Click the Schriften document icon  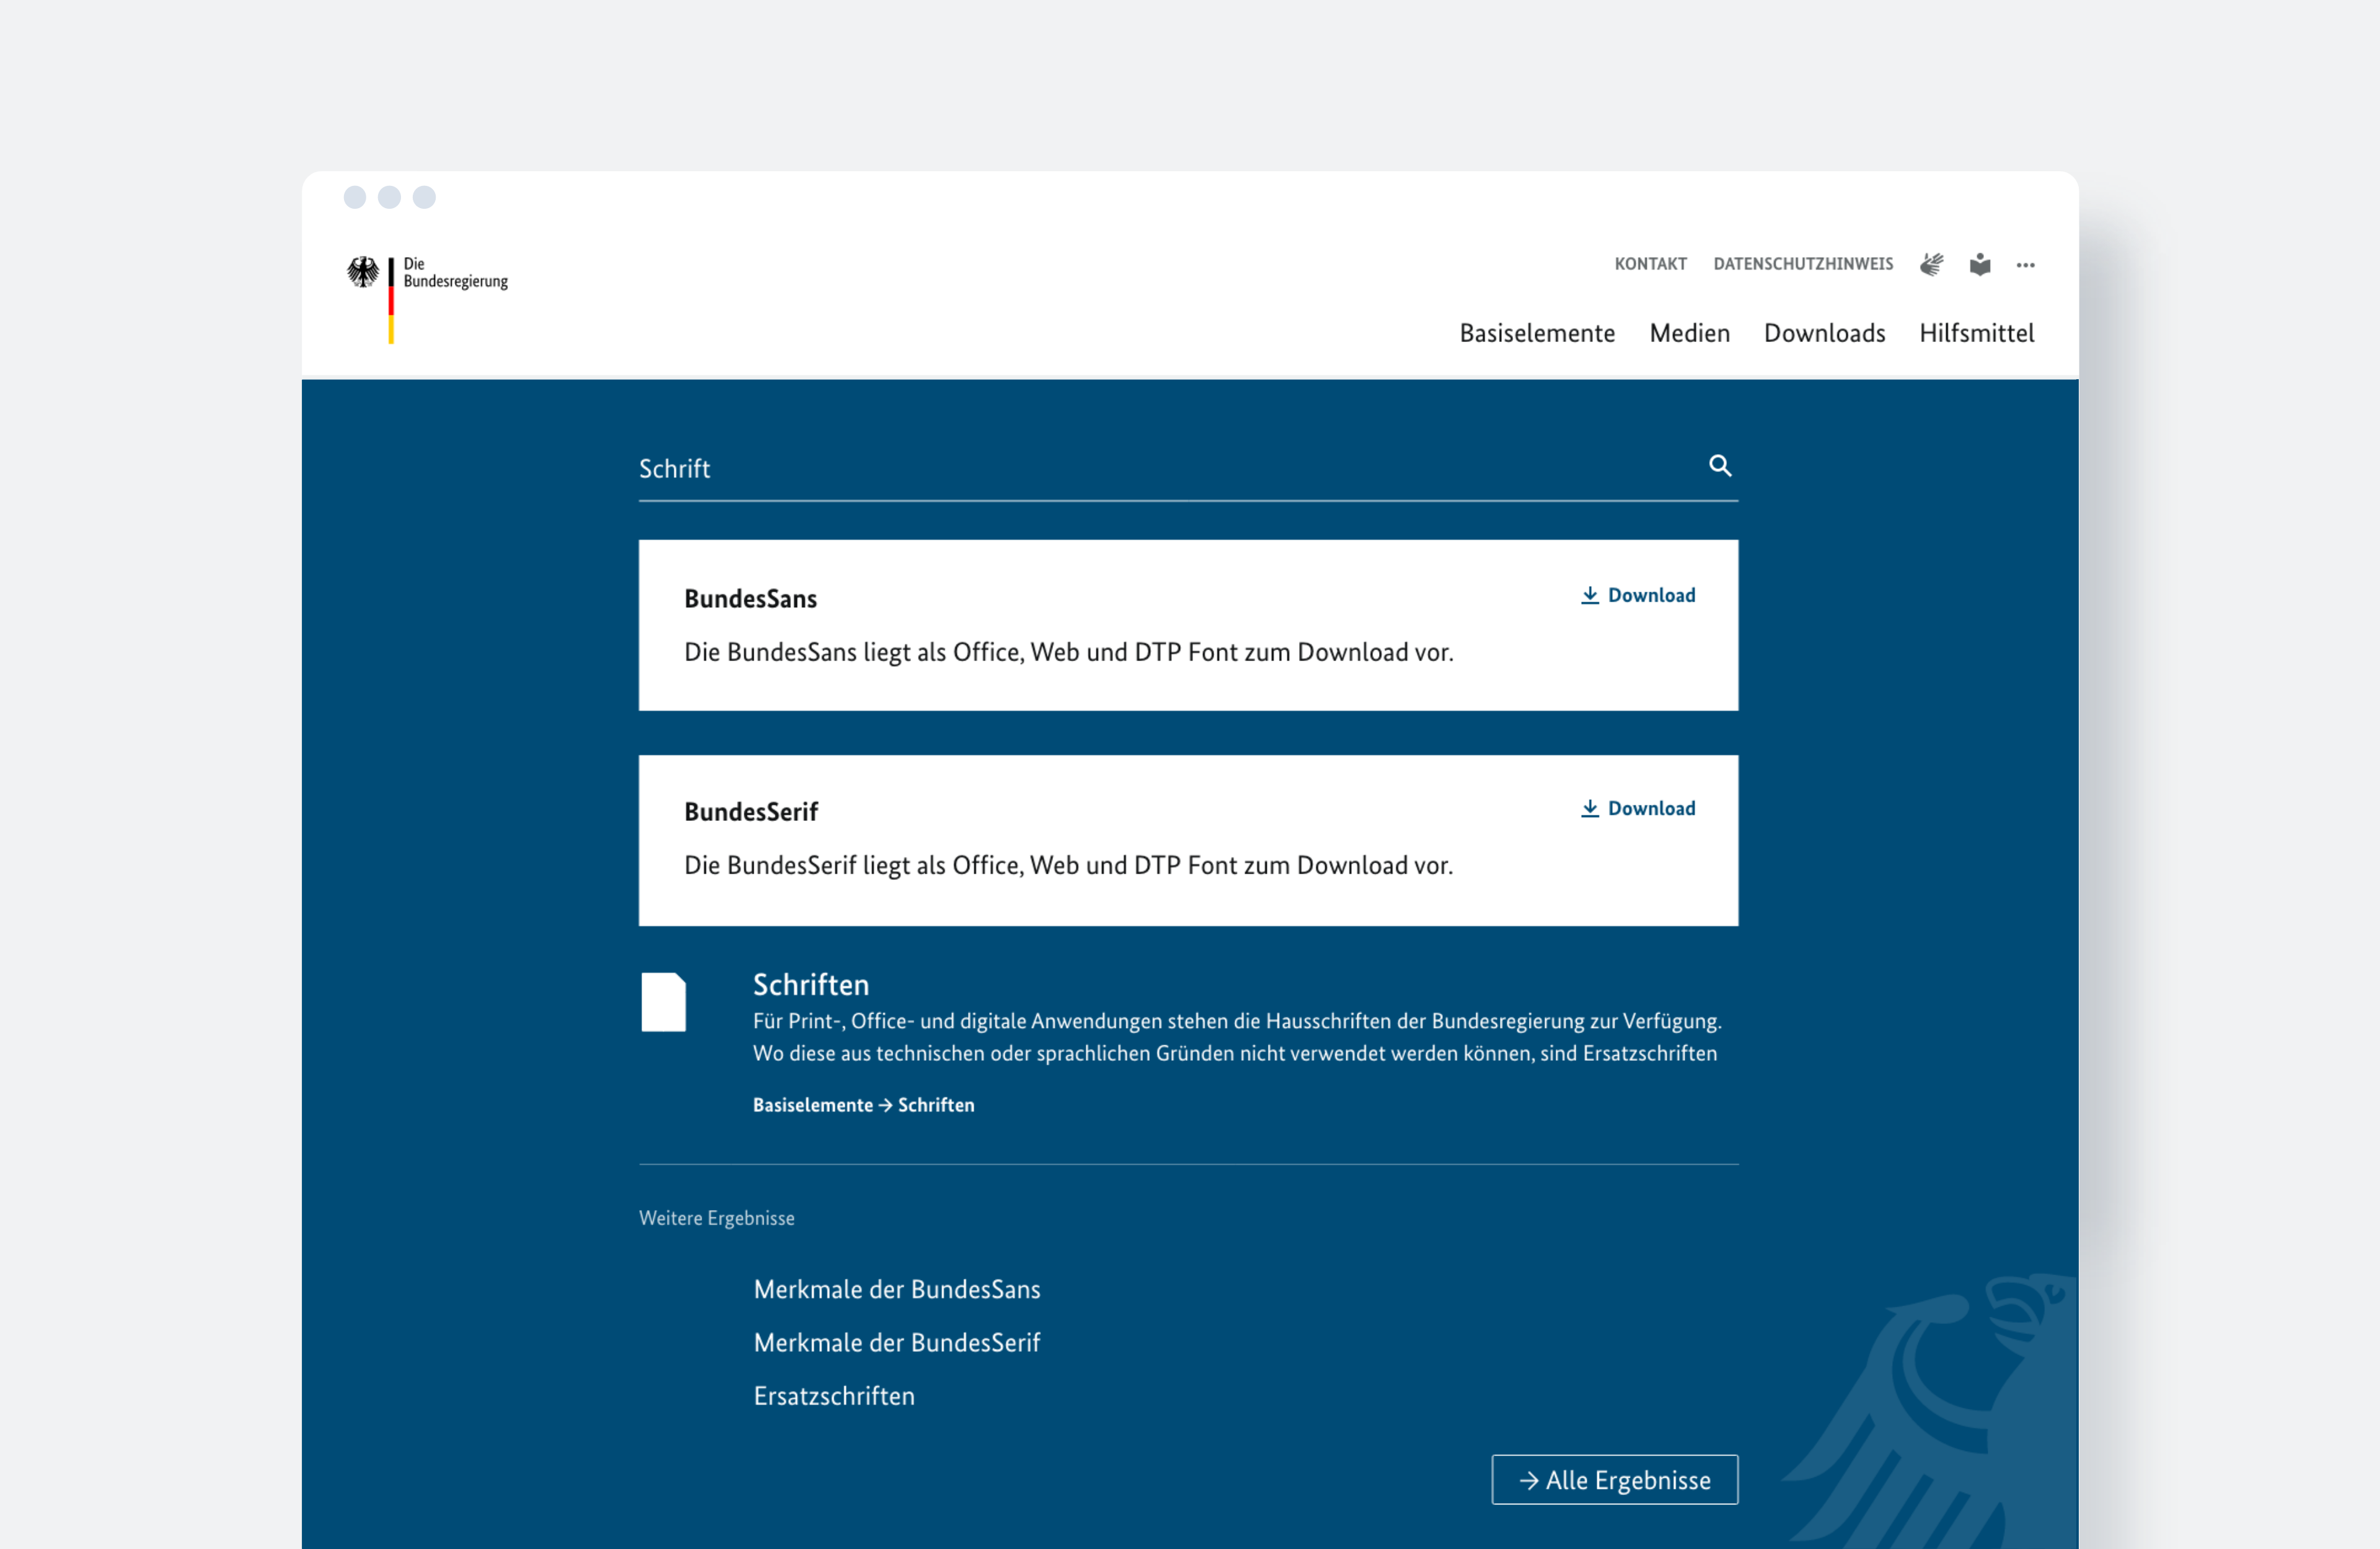(x=663, y=1001)
